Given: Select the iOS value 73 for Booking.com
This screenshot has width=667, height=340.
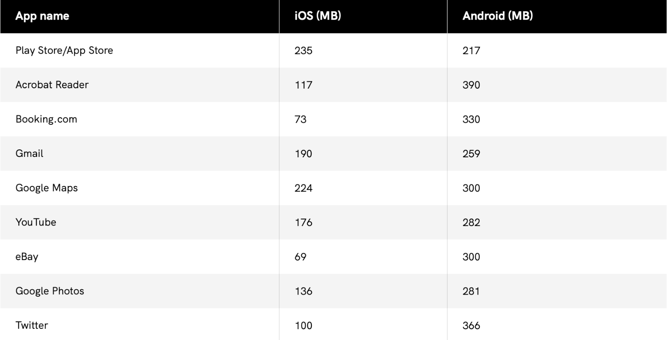Looking at the screenshot, I should pyautogui.click(x=300, y=119).
